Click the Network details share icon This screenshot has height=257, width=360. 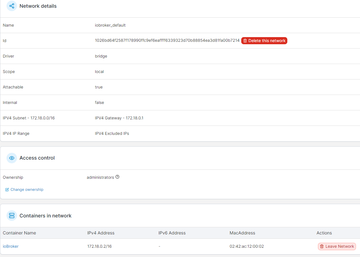[12, 6]
